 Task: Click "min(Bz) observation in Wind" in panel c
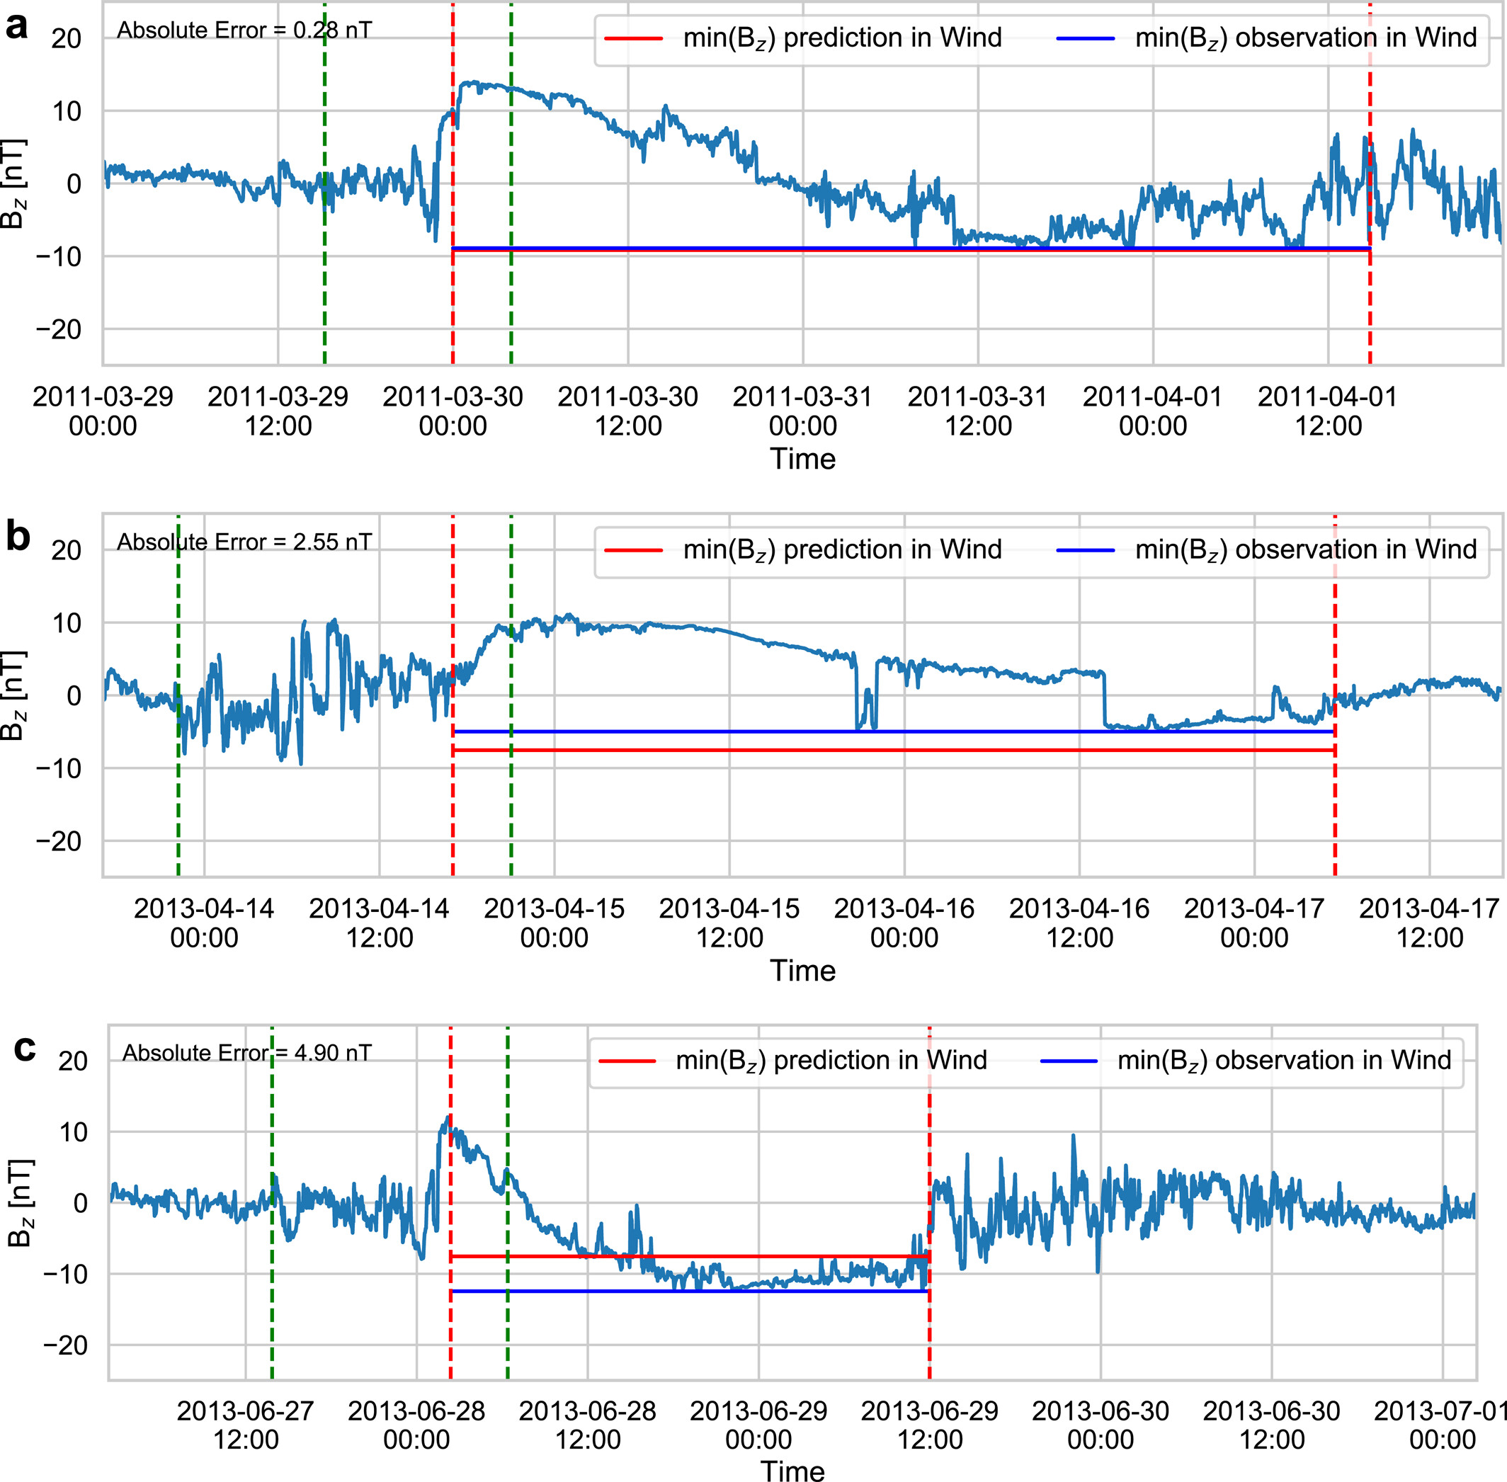1285,1061
